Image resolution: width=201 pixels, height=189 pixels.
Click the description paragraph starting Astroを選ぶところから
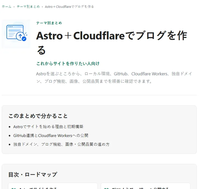pyautogui.click(x=114, y=77)
